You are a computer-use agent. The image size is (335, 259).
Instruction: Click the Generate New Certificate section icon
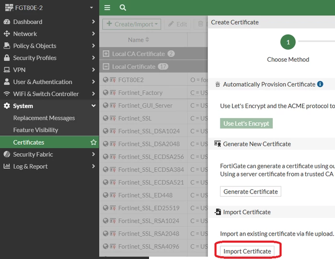coord(218,144)
